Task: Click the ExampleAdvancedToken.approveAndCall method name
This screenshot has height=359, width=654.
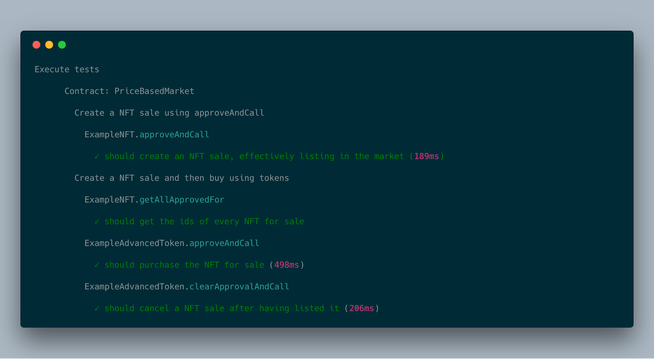Action: [172, 243]
